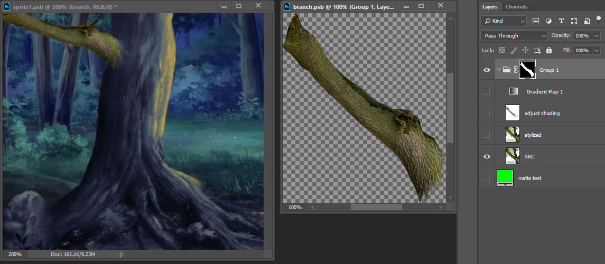
Task: Filter layers by pixel layer icon
Action: click(x=536, y=21)
